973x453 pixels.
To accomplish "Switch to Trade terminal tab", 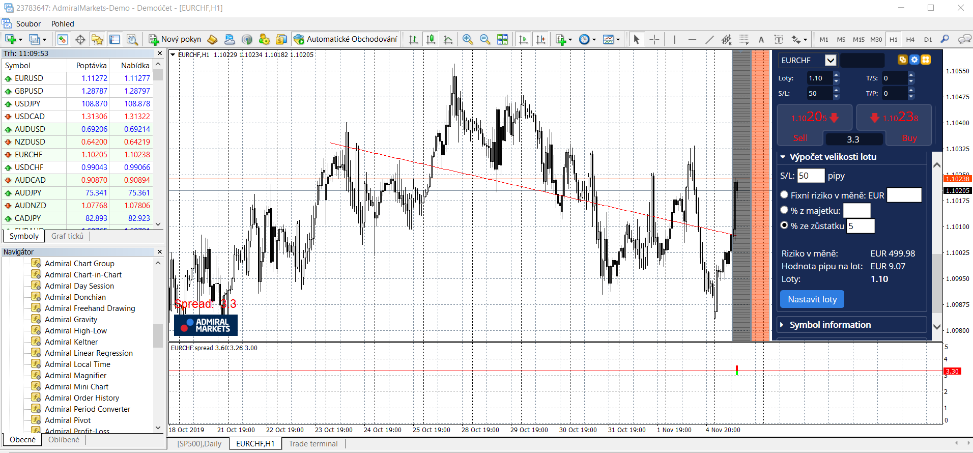I will tap(313, 444).
